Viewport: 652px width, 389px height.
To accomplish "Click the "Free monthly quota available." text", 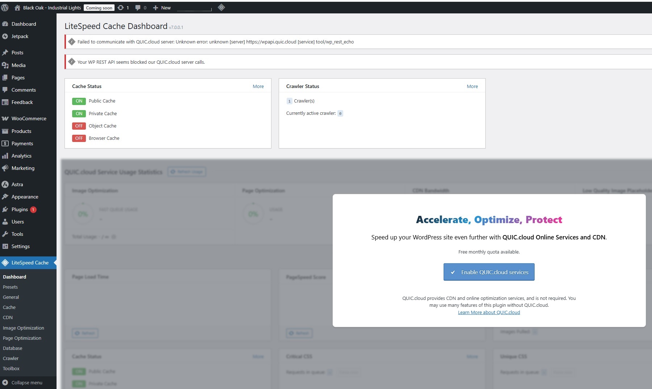I will pos(489,252).
